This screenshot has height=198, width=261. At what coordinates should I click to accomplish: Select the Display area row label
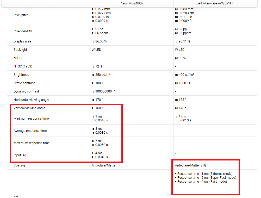coord(22,41)
